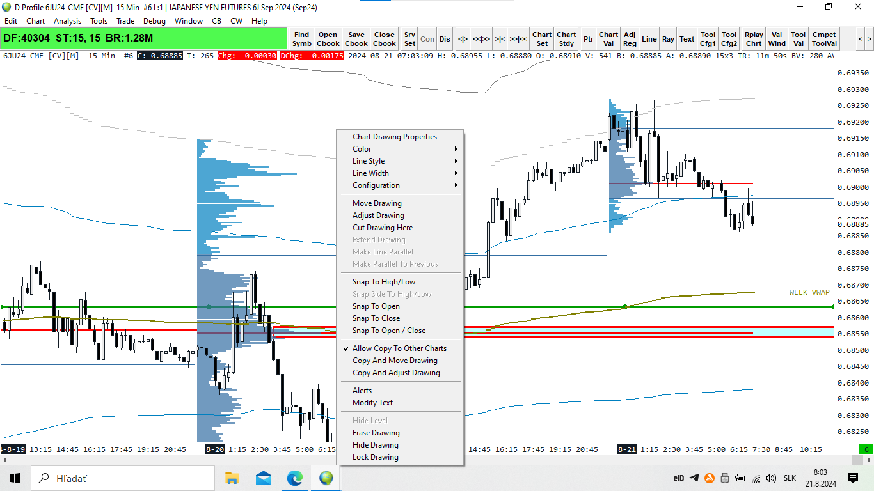Click the Tool Val toolbar button
The width and height of the screenshot is (874, 491).
tap(798, 39)
